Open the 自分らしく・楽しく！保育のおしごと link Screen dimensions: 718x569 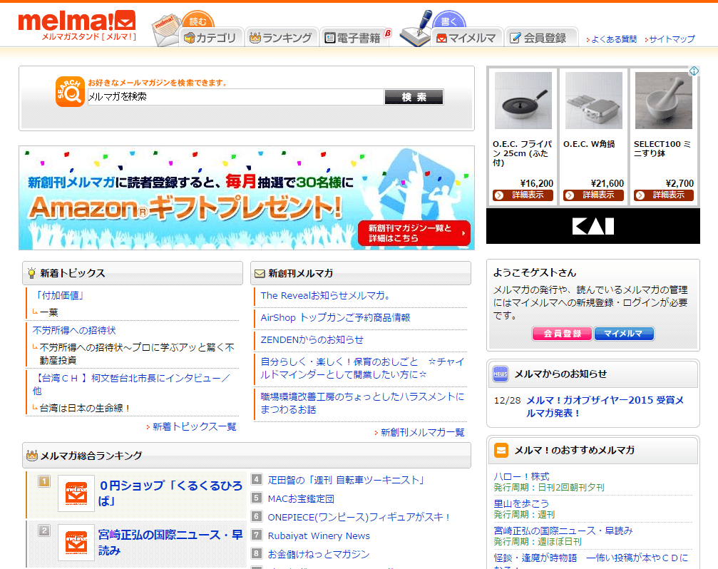click(x=362, y=368)
